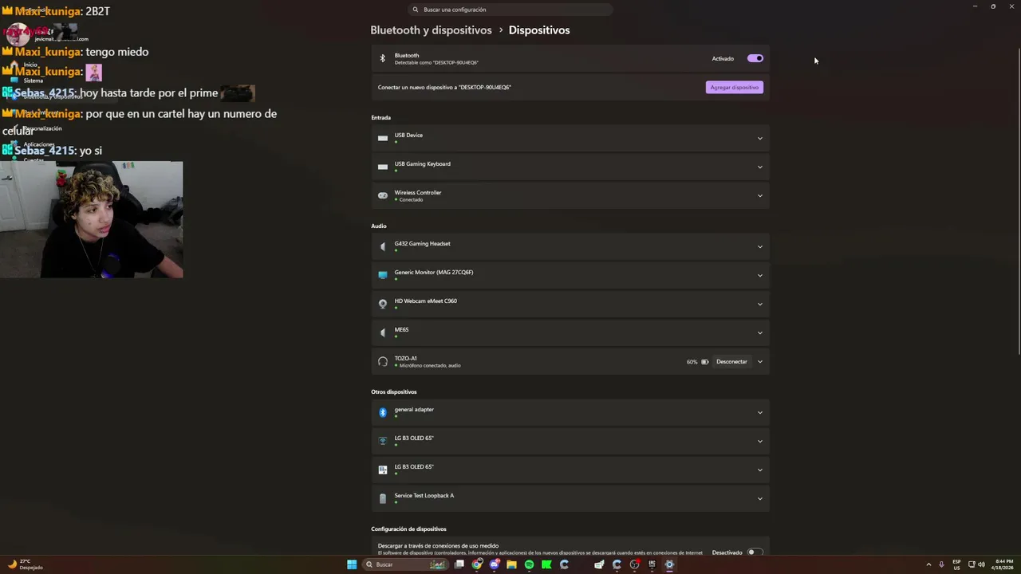
Task: Expand the general adapter row
Action: click(x=759, y=413)
